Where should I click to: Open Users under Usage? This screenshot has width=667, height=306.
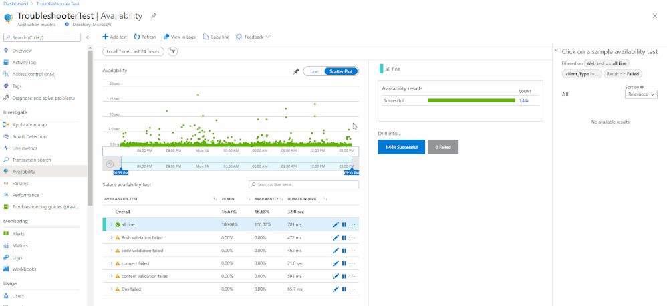(18, 296)
